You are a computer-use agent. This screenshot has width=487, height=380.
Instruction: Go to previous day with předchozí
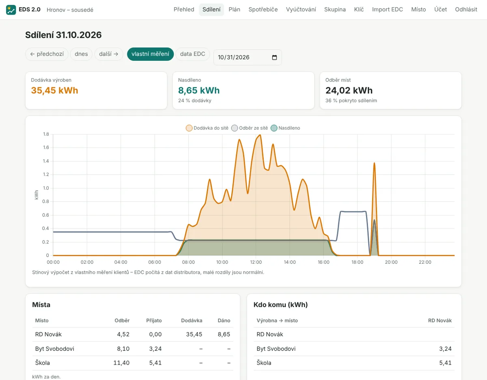click(x=47, y=54)
